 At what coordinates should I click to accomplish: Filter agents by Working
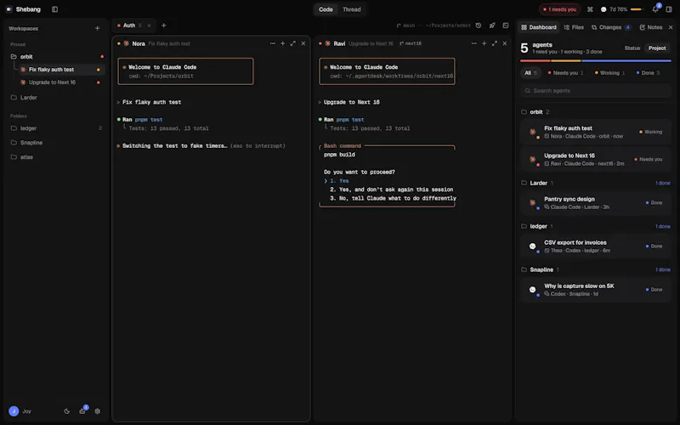click(609, 73)
